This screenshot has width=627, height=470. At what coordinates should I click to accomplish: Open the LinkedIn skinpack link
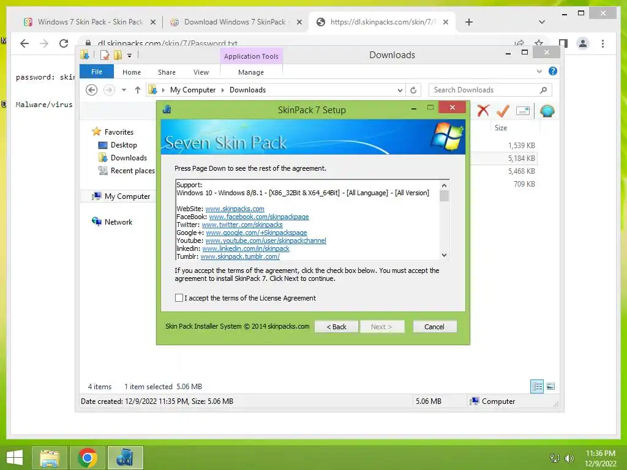click(x=246, y=248)
